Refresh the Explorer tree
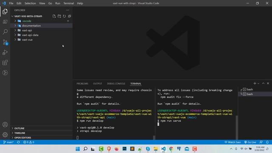 [x=64, y=16]
